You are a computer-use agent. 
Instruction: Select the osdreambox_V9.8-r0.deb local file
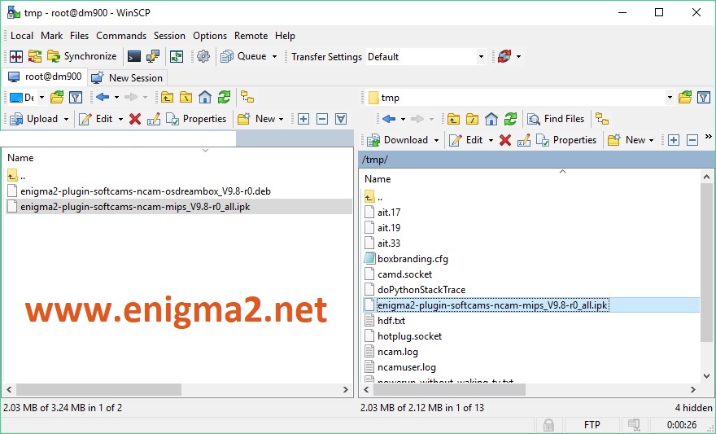(146, 191)
